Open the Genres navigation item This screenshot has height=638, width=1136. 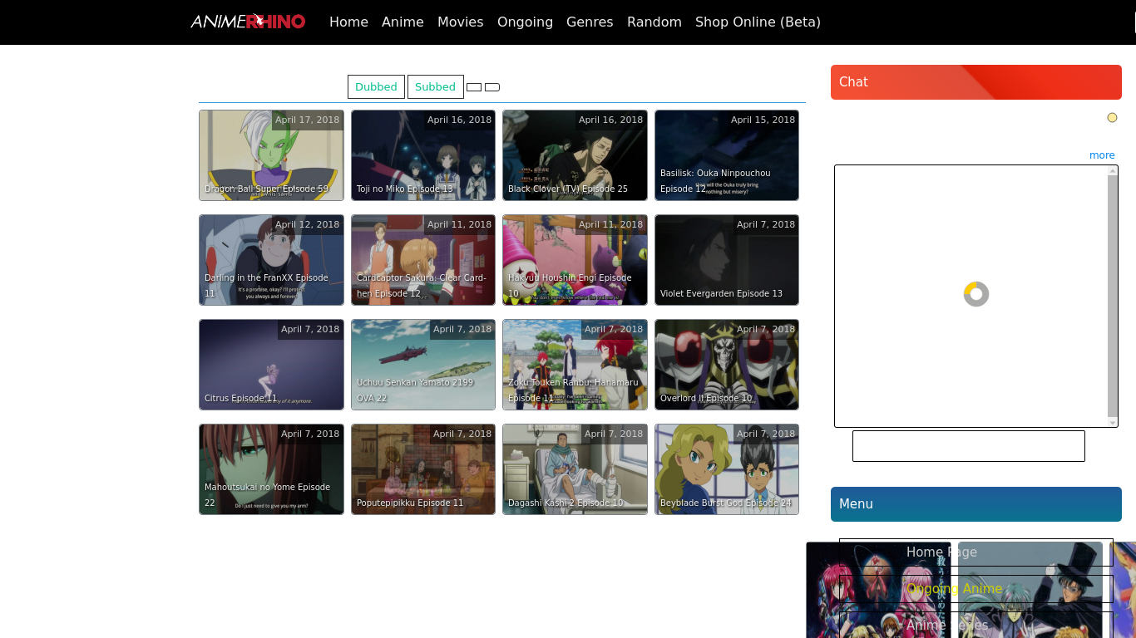point(590,22)
